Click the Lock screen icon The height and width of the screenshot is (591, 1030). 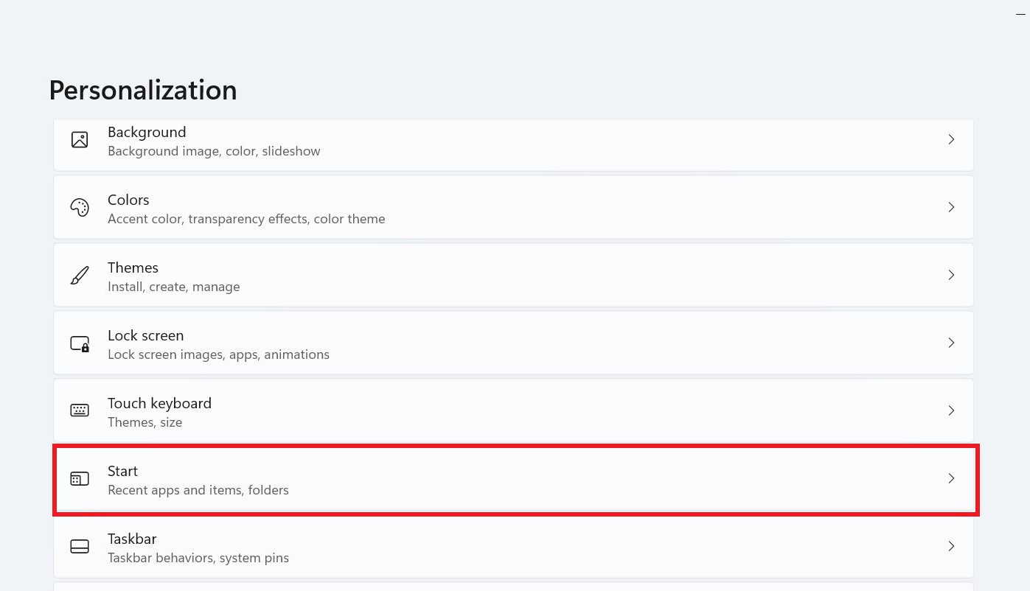[x=80, y=343]
